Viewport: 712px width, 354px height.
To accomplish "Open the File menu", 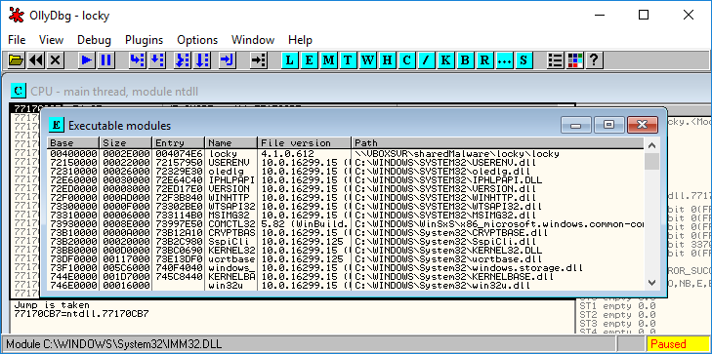I will [x=17, y=40].
